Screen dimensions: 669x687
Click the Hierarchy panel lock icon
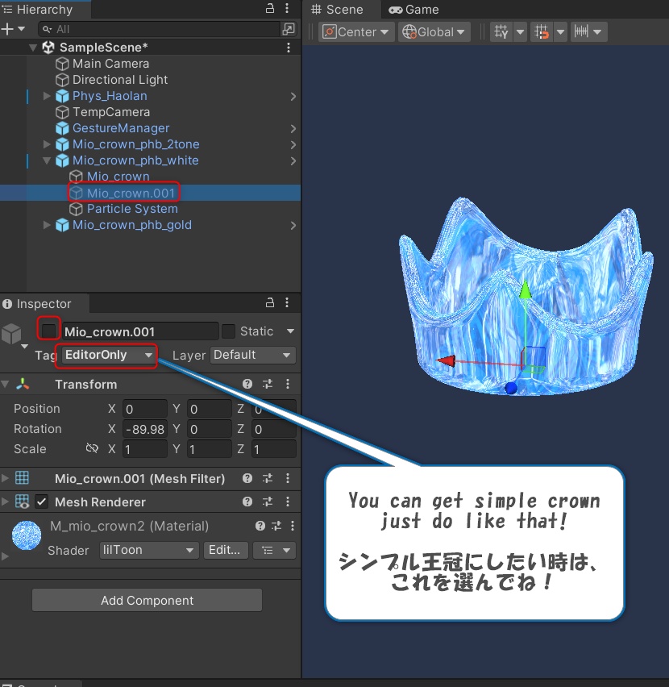tap(270, 8)
